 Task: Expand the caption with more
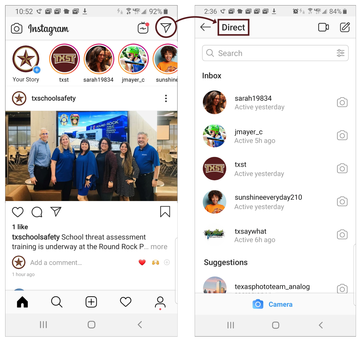point(159,247)
